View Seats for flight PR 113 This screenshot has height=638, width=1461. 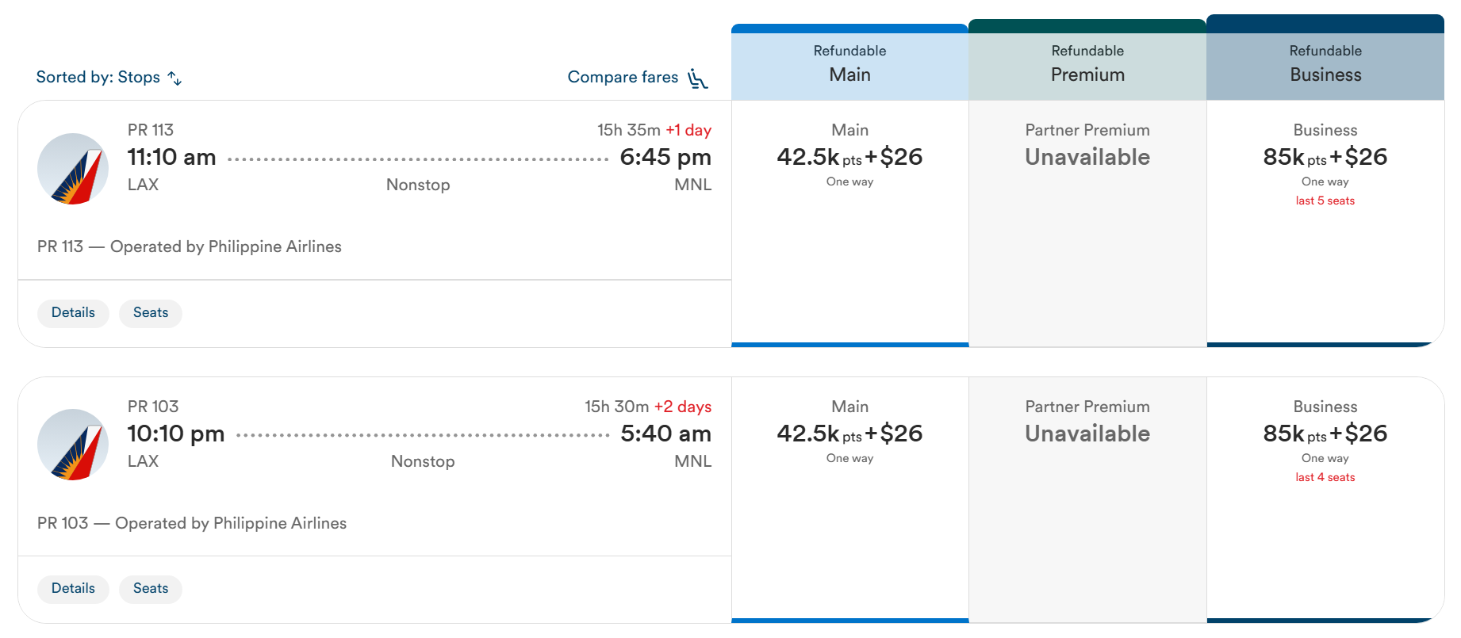151,313
